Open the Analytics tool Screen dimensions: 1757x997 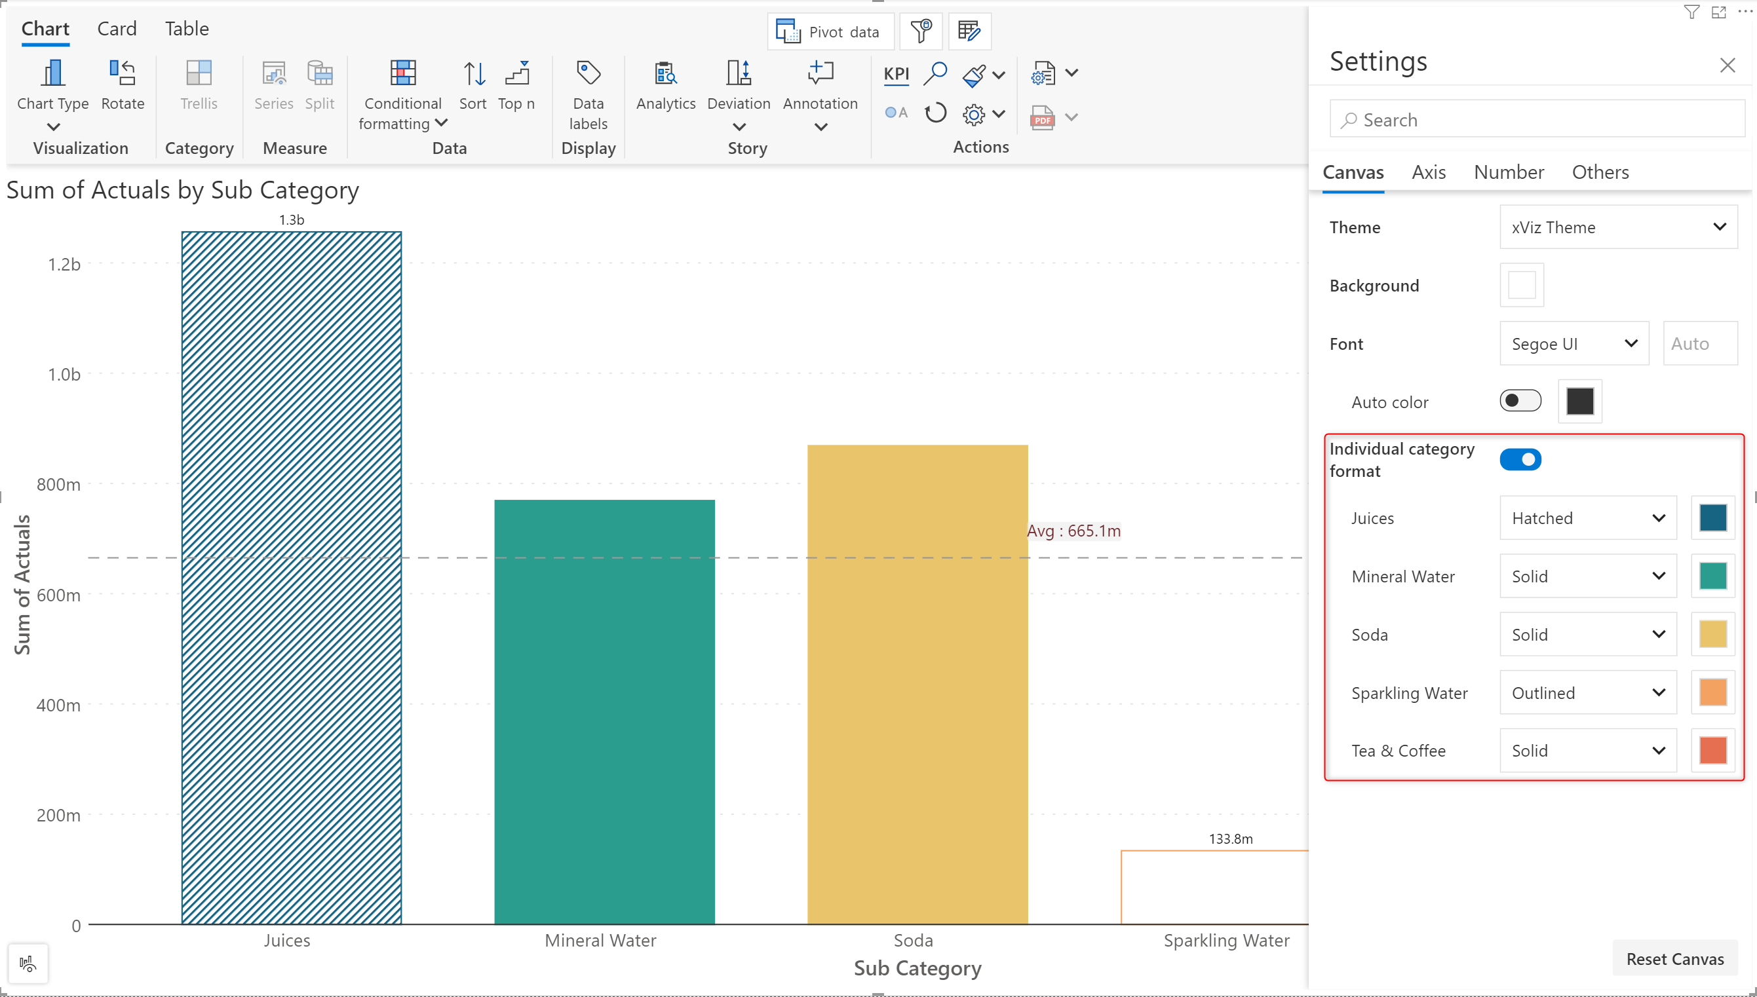pos(666,85)
